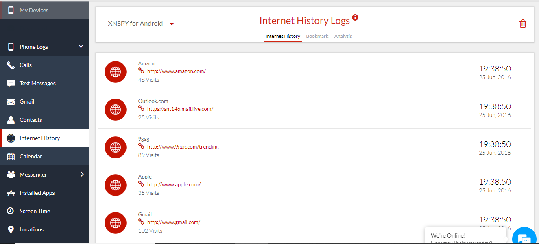Image resolution: width=539 pixels, height=244 pixels.
Task: Open the Gmail sidebar item
Action: (45, 101)
